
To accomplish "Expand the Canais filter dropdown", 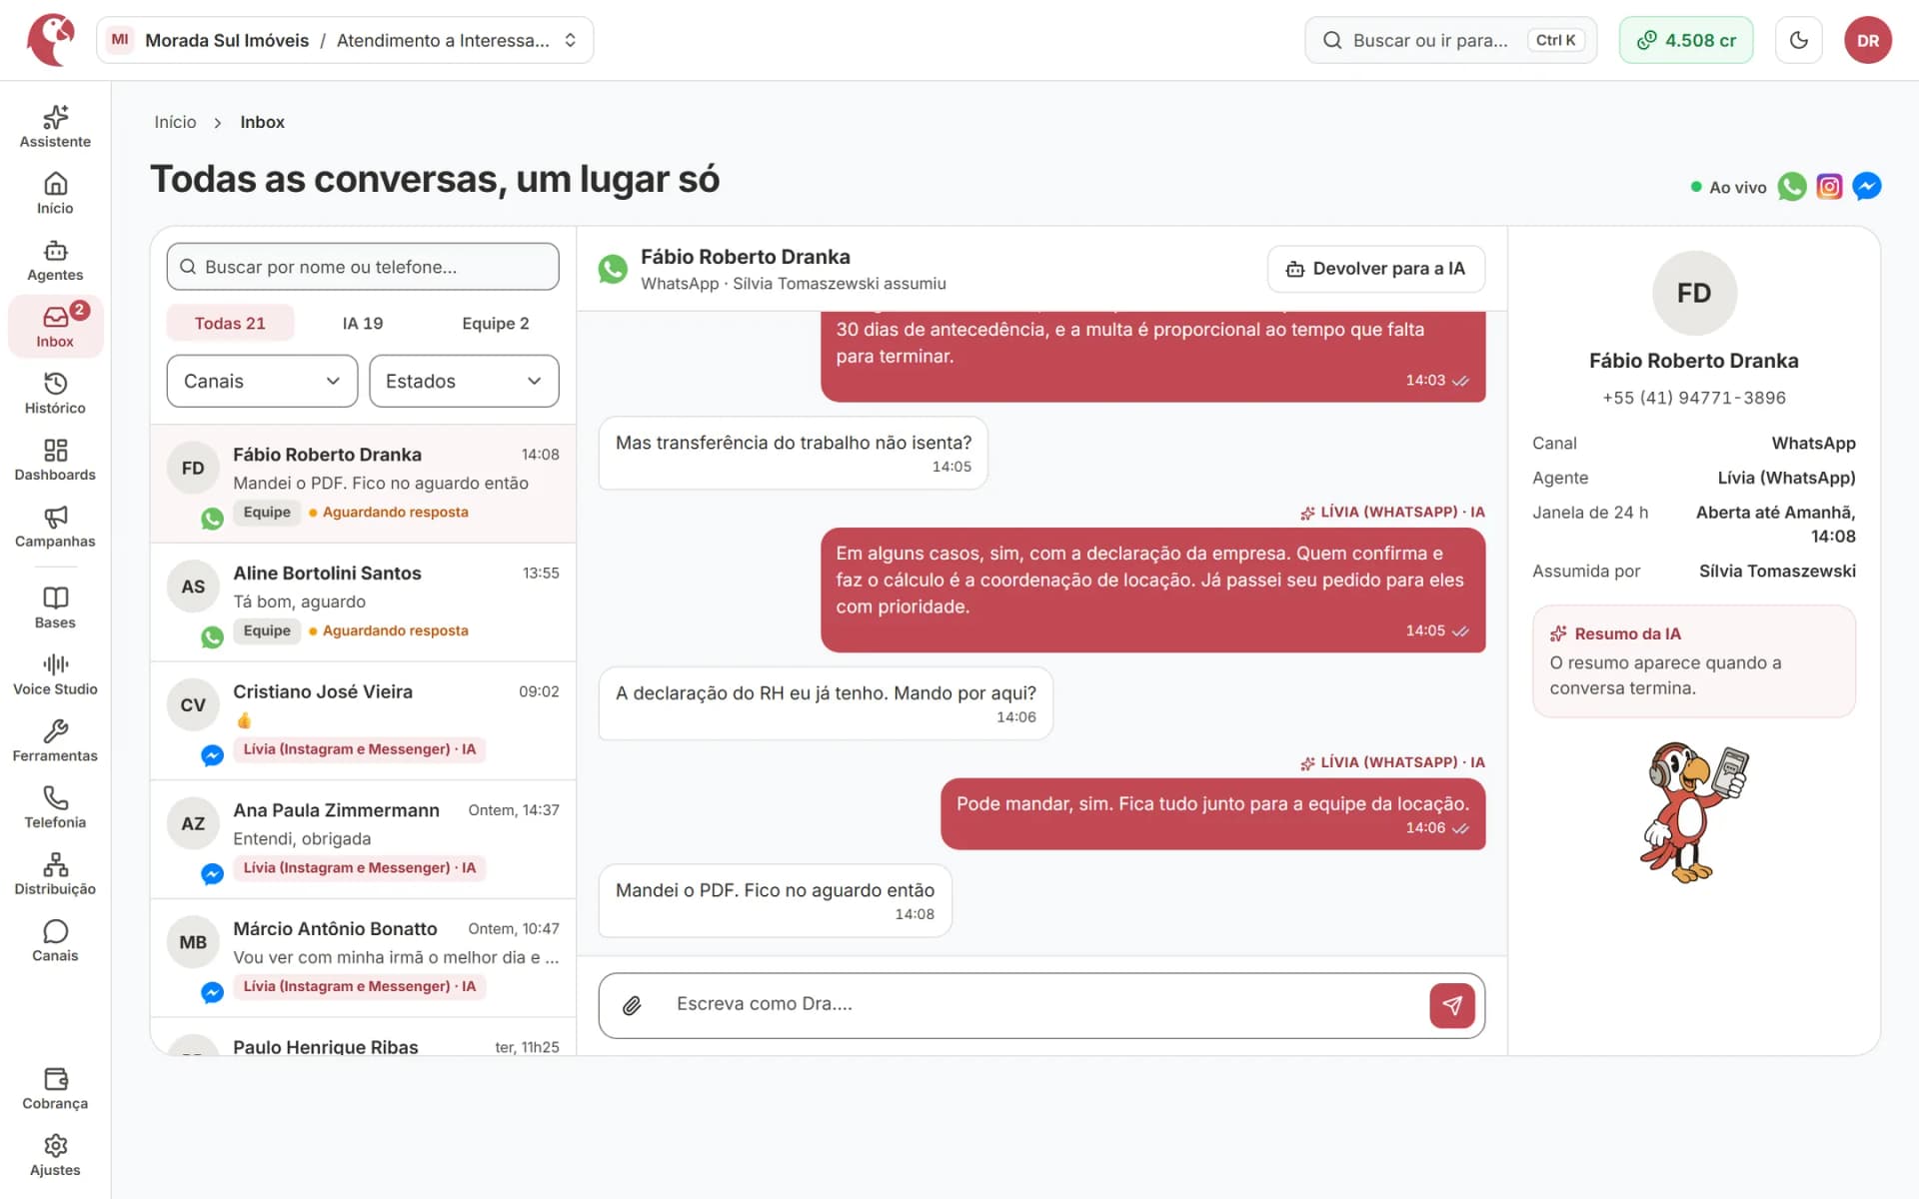I will 262,381.
